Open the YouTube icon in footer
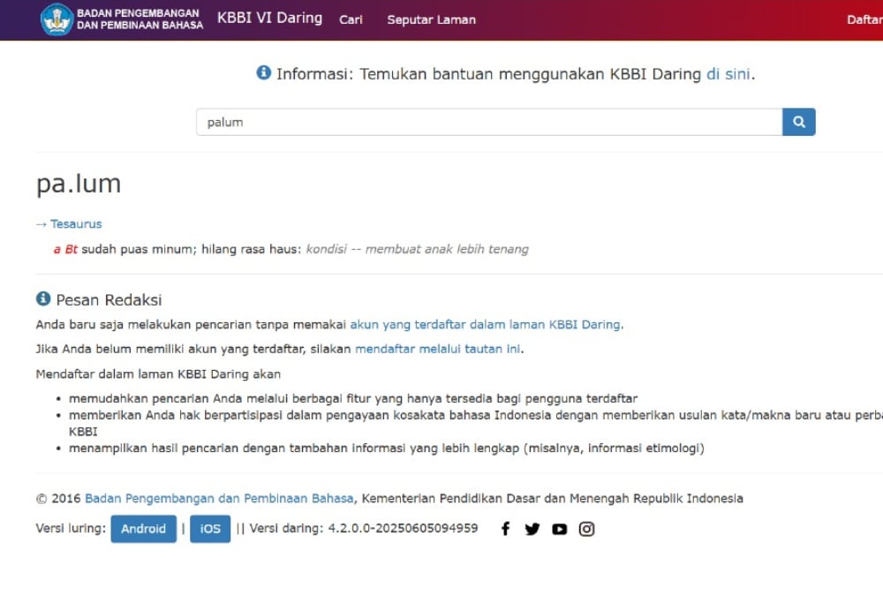 (559, 529)
